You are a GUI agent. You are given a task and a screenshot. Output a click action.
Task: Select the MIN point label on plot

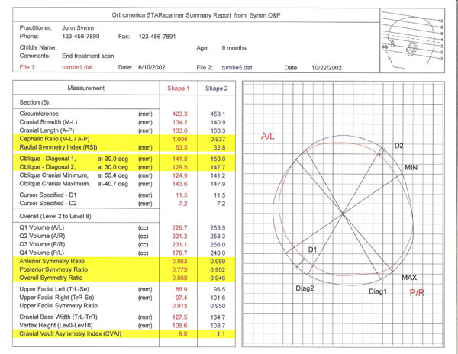[411, 166]
